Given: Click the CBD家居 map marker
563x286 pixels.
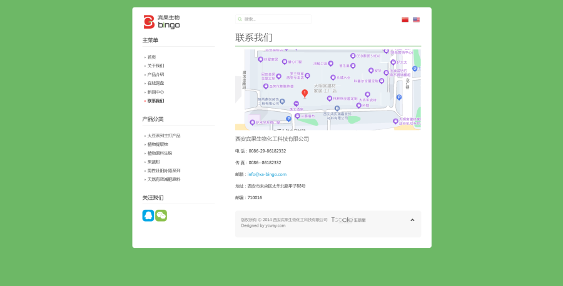Looking at the screenshot, I should pos(353,56).
